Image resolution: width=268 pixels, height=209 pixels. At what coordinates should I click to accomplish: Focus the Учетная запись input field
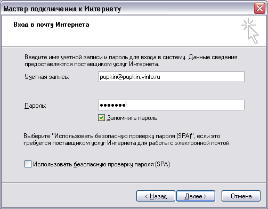coord(171,77)
